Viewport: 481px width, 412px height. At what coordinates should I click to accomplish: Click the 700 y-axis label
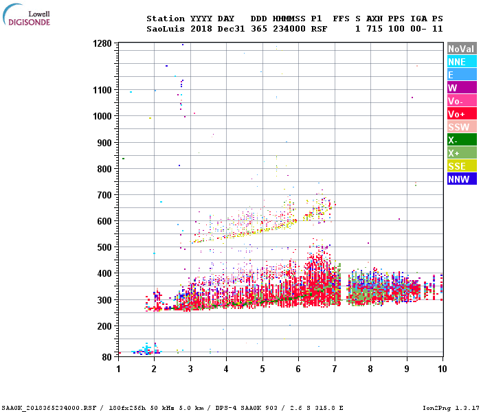click(104, 195)
